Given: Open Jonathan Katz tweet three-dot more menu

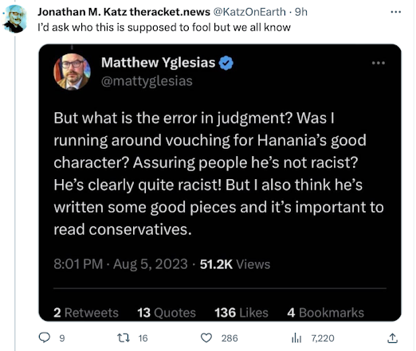Looking at the screenshot, I should (x=396, y=12).
